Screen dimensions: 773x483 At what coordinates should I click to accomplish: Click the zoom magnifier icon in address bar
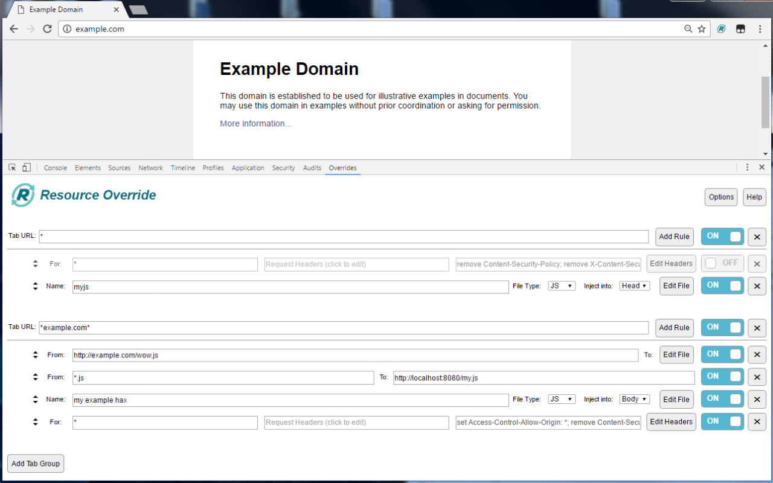[x=688, y=29]
